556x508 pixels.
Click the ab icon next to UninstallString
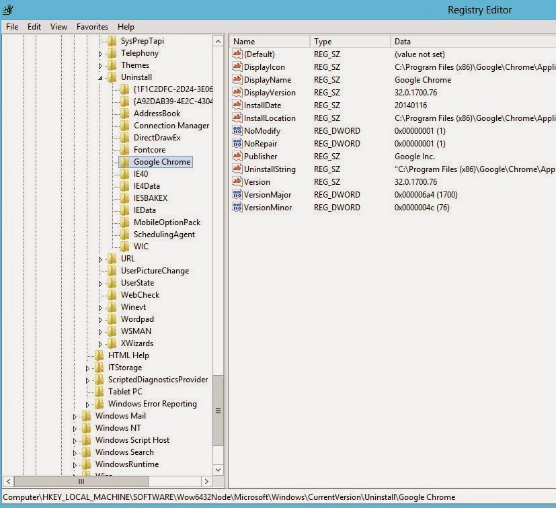[x=237, y=169]
